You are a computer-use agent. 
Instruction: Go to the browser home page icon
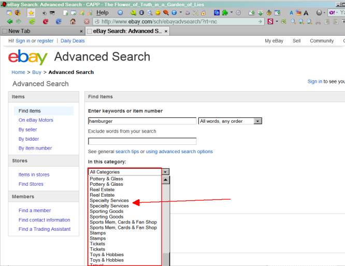point(73,22)
